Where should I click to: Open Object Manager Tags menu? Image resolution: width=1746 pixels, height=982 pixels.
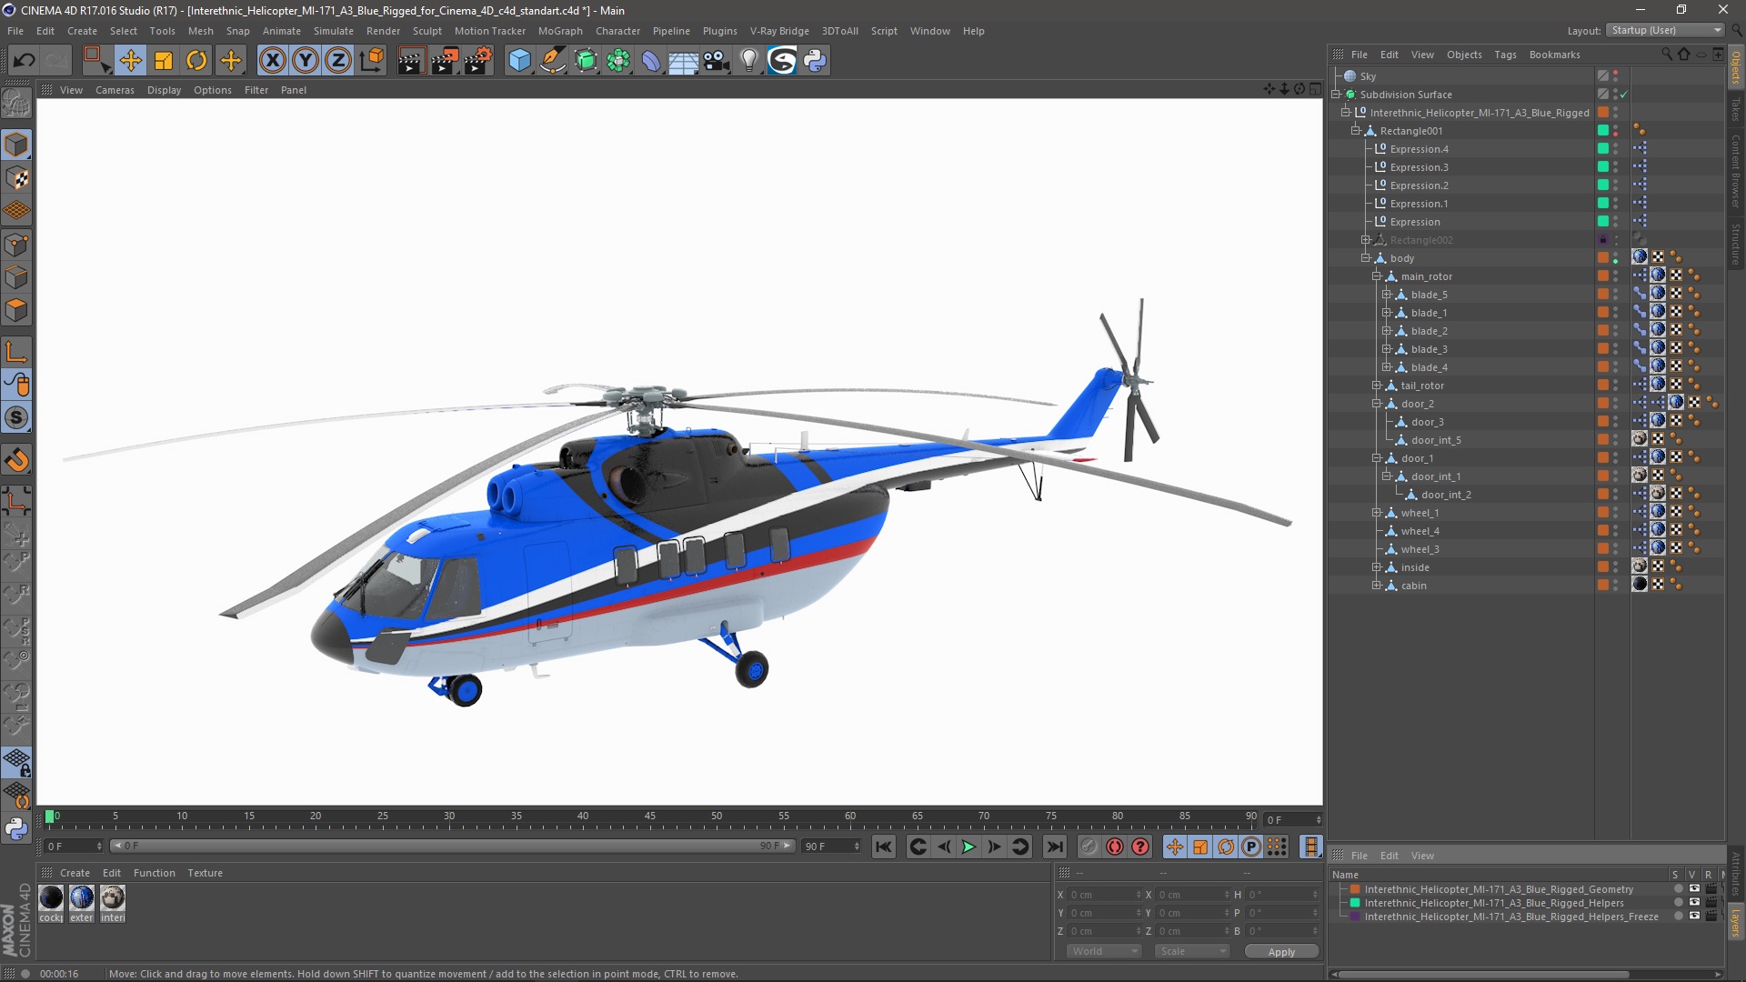pos(1505,55)
